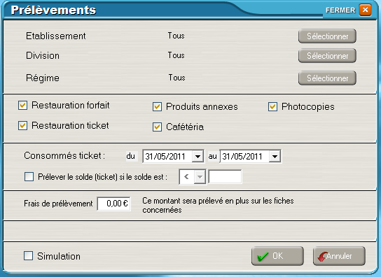Close the dialog with the orange X icon
381x277 pixels.
click(x=365, y=10)
